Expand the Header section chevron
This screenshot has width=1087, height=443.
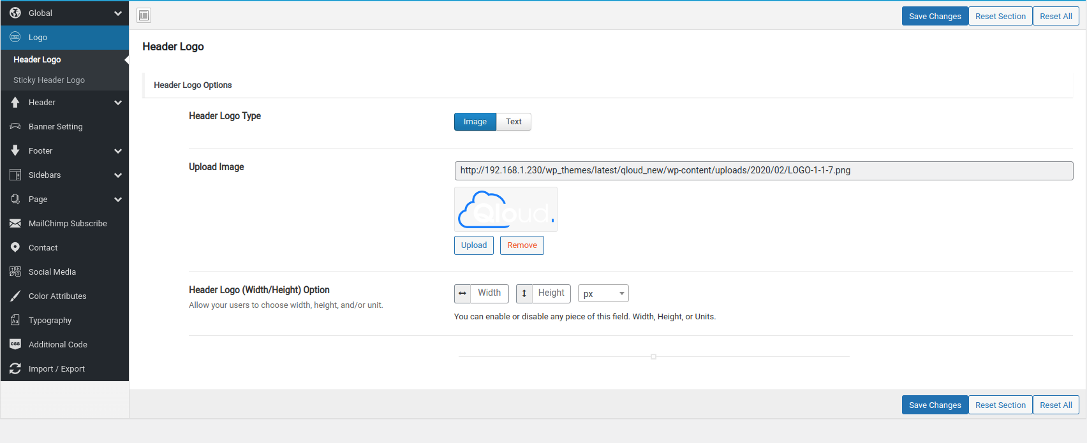[x=118, y=102]
